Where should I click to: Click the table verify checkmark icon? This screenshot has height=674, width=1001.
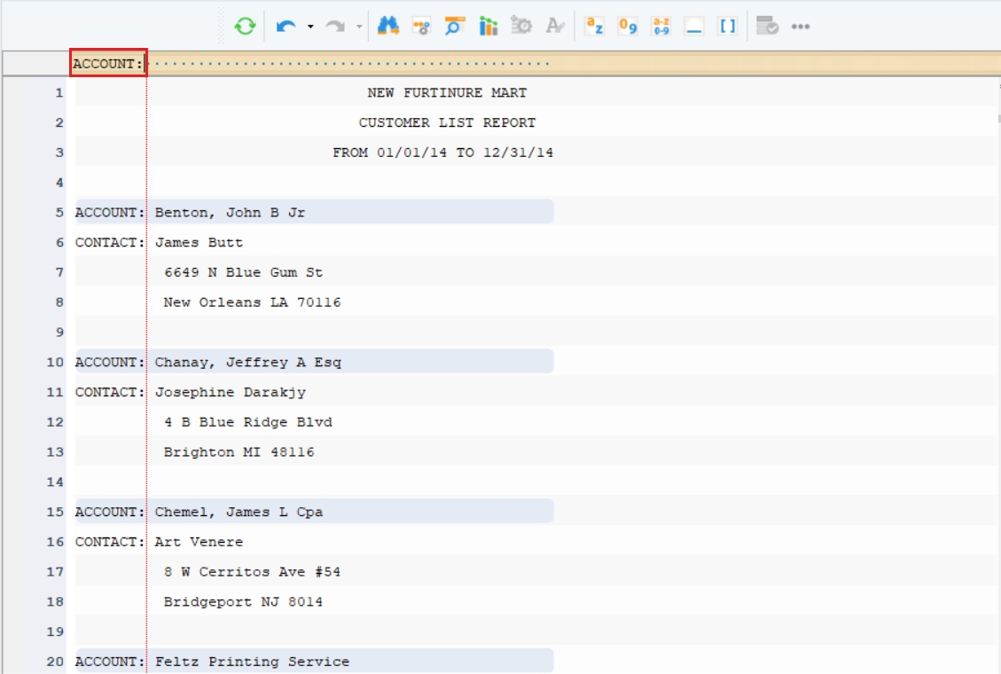767,27
